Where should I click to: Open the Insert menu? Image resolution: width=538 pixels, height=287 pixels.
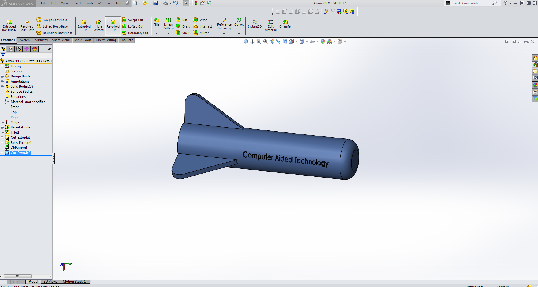tap(77, 3)
